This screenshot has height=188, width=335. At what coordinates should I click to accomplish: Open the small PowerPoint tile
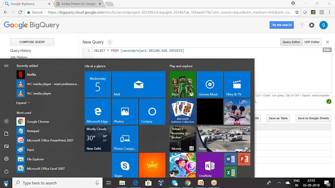[x=244, y=159]
